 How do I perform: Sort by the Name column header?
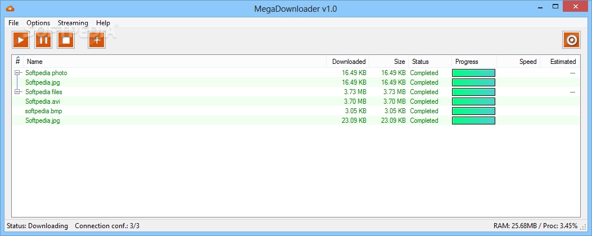[175, 61]
